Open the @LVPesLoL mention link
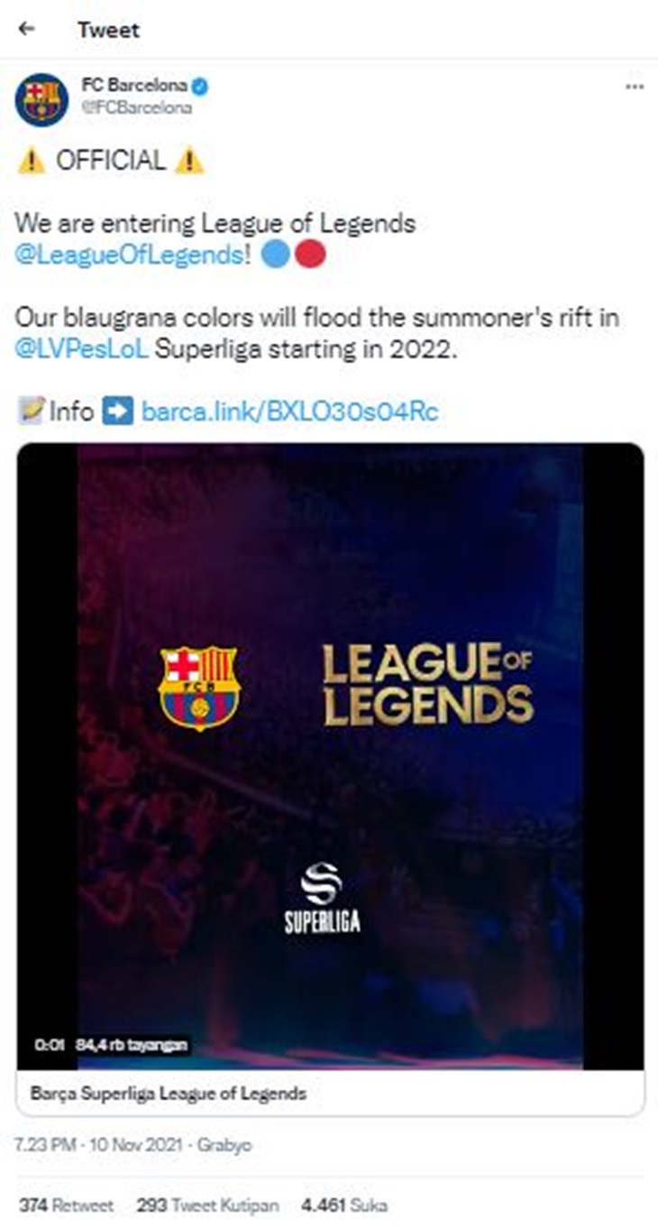Viewport: 658px width, 1228px height. [x=82, y=350]
